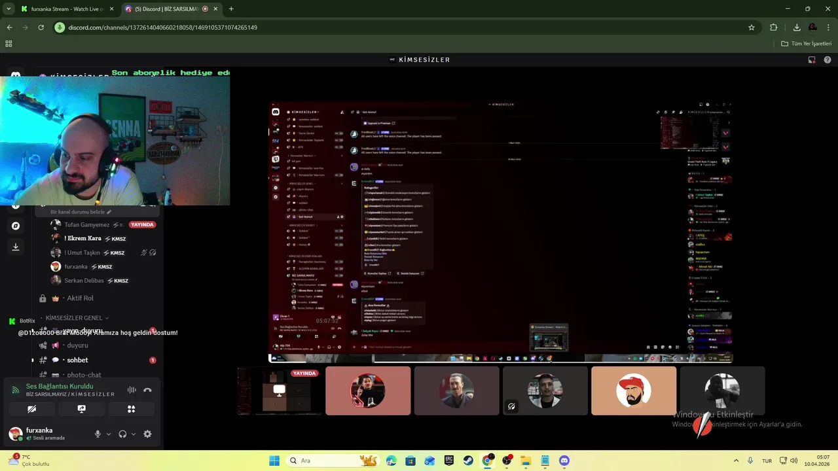Open headphone output options chevron
Screen dimensions: 838x471
click(134, 434)
